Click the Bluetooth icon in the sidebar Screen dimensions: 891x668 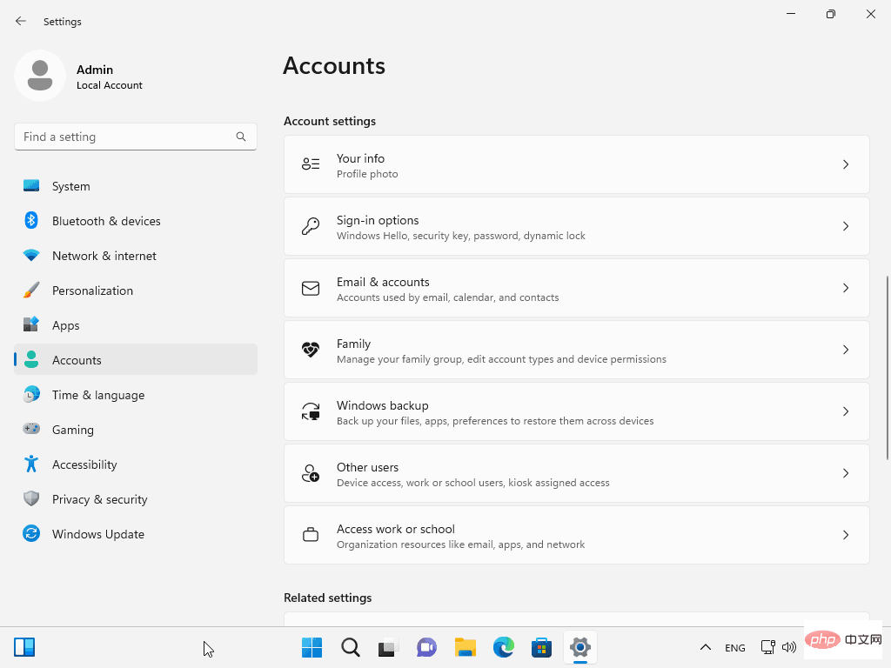tap(31, 220)
